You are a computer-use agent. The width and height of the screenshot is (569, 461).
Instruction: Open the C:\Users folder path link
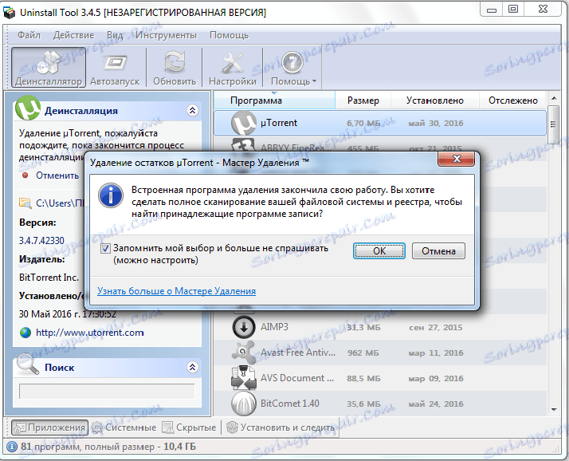click(x=60, y=203)
